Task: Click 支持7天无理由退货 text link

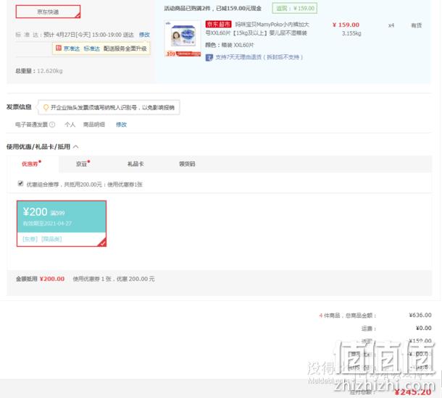Action: click(x=259, y=57)
